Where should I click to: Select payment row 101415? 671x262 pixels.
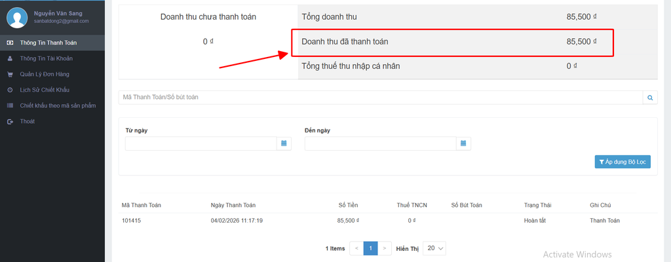[x=131, y=221]
